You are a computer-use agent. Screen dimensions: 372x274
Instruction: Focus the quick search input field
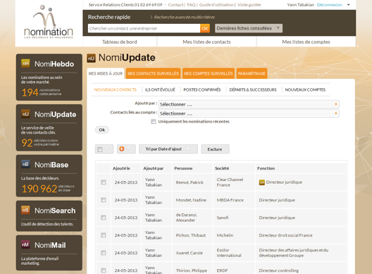[144, 28]
